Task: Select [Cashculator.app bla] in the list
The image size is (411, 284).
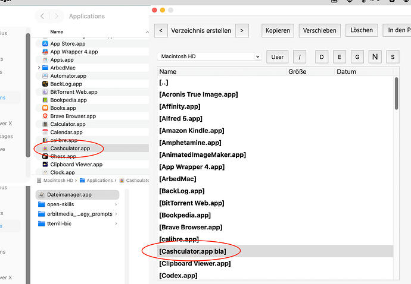Action: coord(275,251)
